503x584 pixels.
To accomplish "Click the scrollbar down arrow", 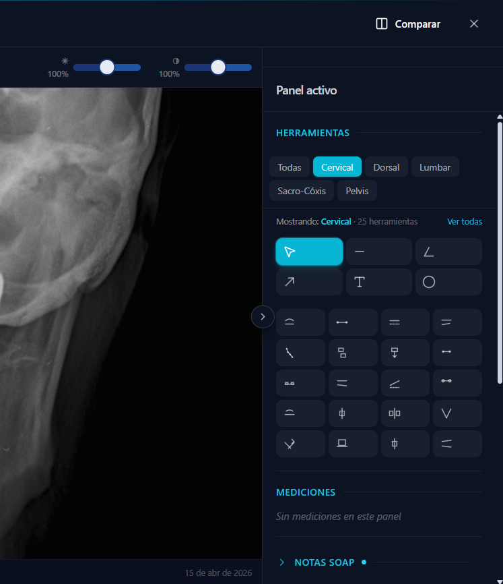I will click(500, 581).
